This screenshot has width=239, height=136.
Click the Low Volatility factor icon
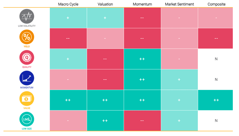pyautogui.click(x=27, y=16)
